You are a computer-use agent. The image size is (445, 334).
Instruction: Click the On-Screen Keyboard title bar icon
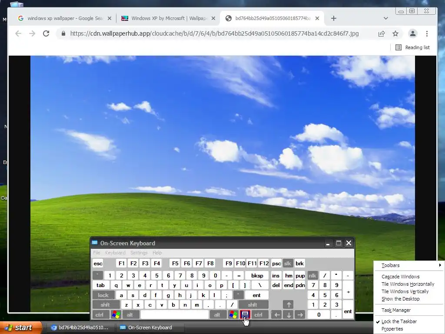pos(95,243)
